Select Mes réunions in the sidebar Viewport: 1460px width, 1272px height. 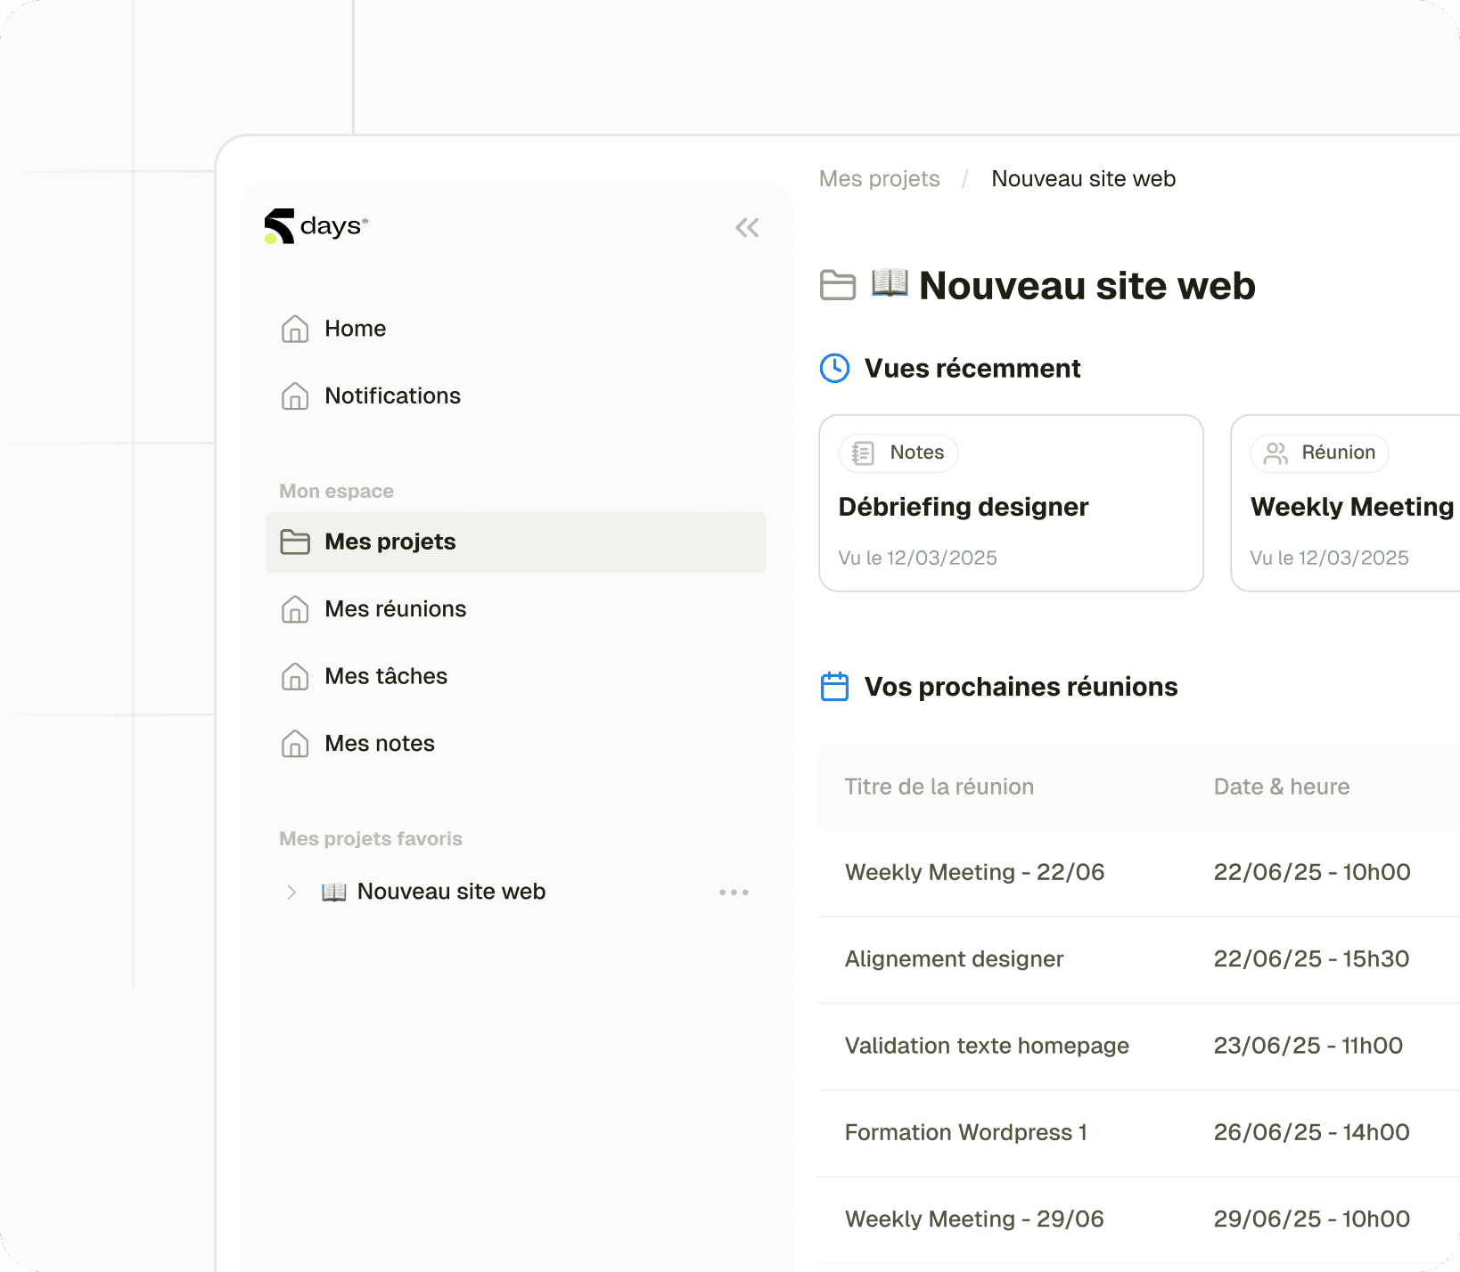[395, 609]
